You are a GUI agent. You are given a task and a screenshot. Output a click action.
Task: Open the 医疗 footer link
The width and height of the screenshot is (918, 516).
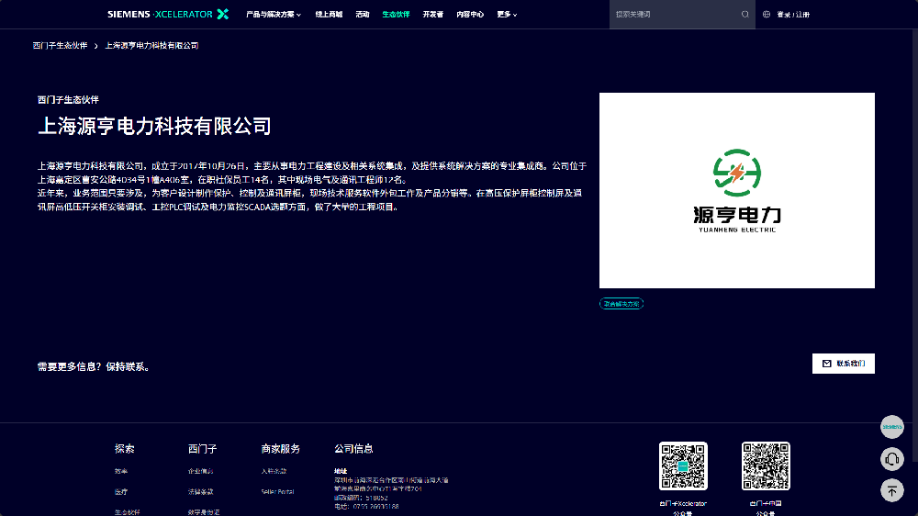[121, 492]
